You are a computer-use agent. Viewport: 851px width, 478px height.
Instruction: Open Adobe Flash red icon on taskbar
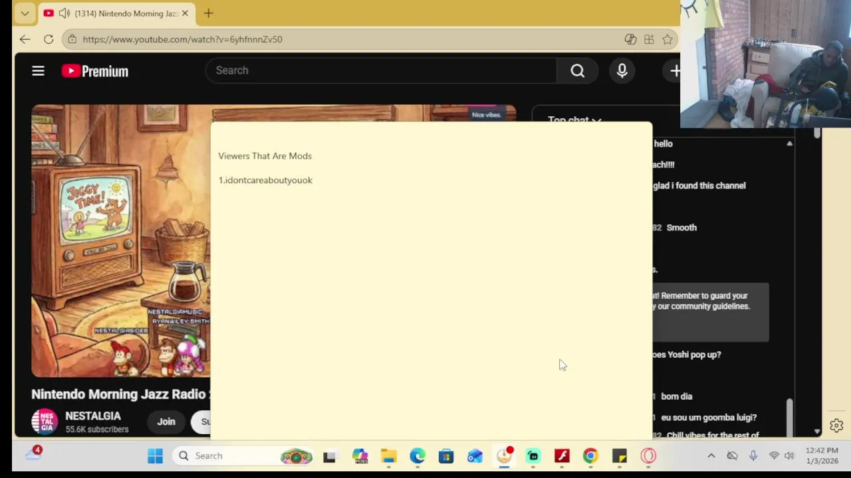tap(562, 456)
